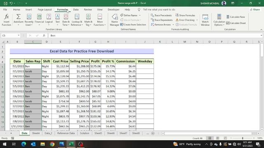The width and height of the screenshot is (264, 148).
Task: Switch to the Review tab
Action: [88, 9]
